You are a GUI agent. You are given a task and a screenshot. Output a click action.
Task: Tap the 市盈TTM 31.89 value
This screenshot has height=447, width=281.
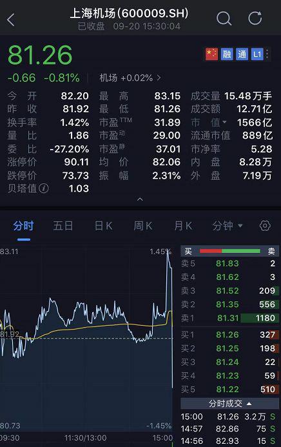click(x=167, y=123)
